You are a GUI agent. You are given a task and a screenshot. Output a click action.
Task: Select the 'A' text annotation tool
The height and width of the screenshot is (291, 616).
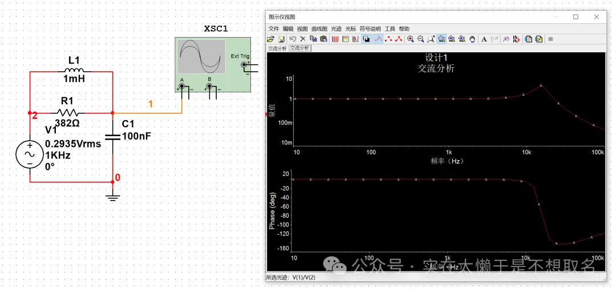click(484, 39)
